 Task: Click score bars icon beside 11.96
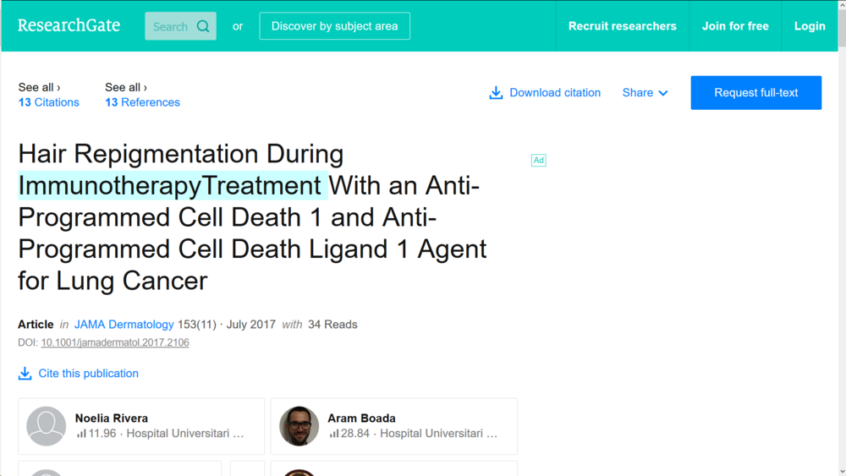click(81, 434)
